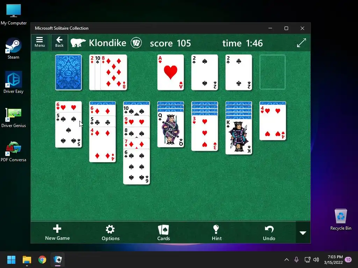
Task: Draw from the blue stock deck
Action: tap(69, 72)
